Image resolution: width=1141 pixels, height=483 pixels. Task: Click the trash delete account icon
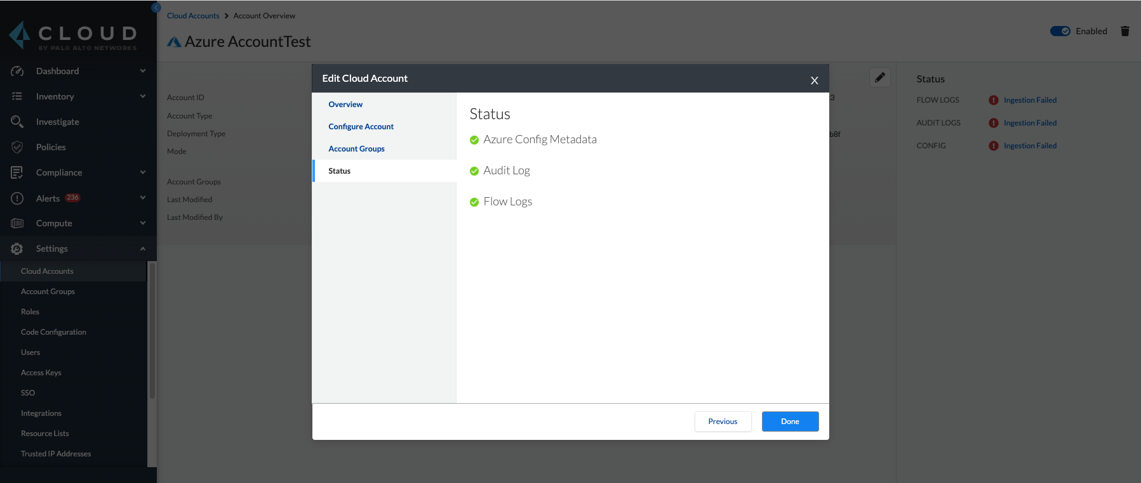1124,31
